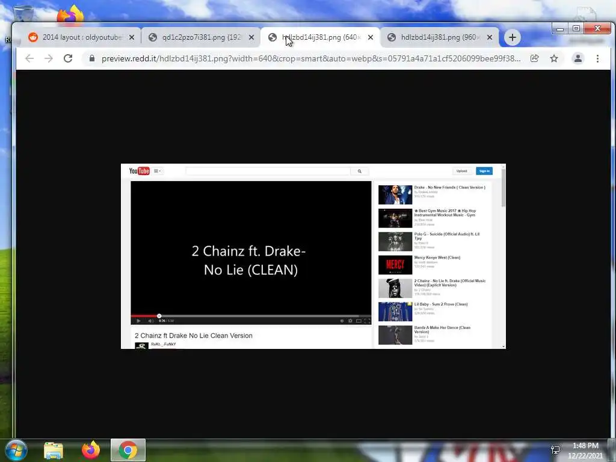Click the YouTube search field
Viewport: 616px width, 462px height.
tap(268, 171)
